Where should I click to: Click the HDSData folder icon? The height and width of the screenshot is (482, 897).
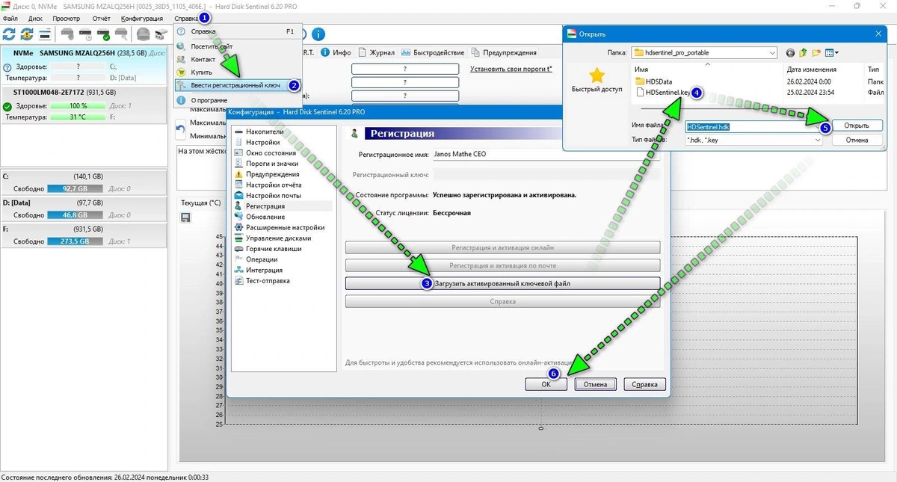click(640, 81)
